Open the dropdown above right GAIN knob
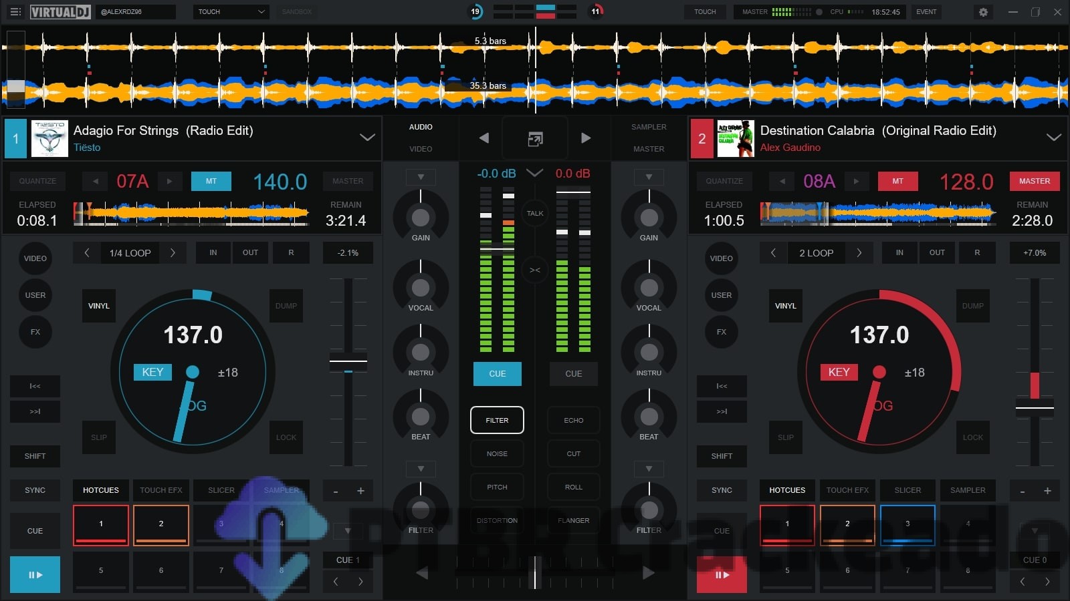The image size is (1070, 601). tap(649, 177)
